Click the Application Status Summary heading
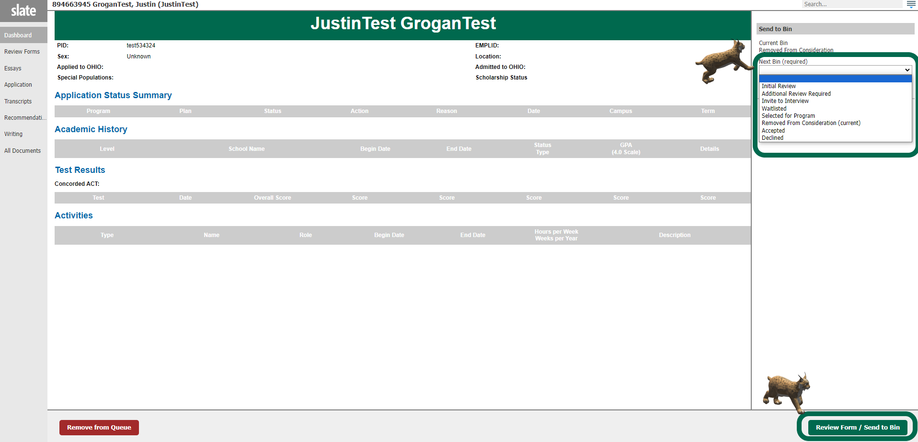Viewport: 918px width, 442px height. coord(113,95)
